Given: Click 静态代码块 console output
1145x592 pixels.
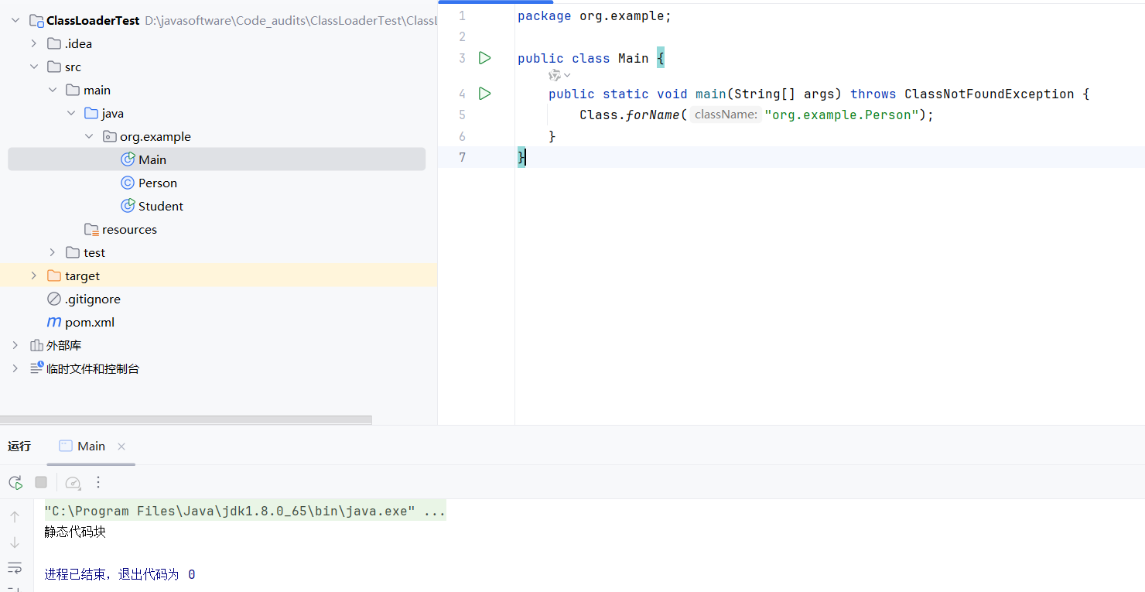Looking at the screenshot, I should point(75,532).
